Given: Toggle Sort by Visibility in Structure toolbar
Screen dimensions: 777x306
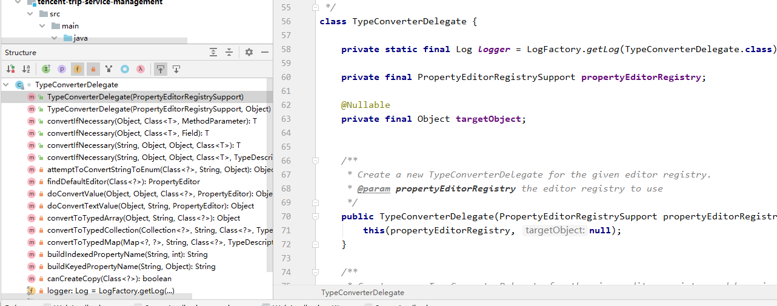Looking at the screenshot, I should tap(10, 69).
